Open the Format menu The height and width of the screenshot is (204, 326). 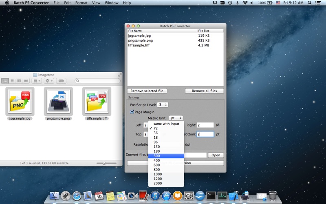tap(81, 3)
